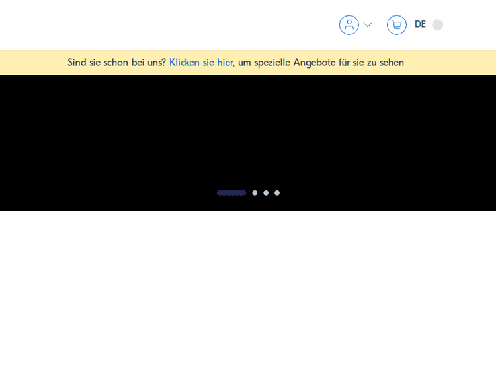Click the grey round flag placeholder
The width and height of the screenshot is (496, 372).
click(437, 25)
